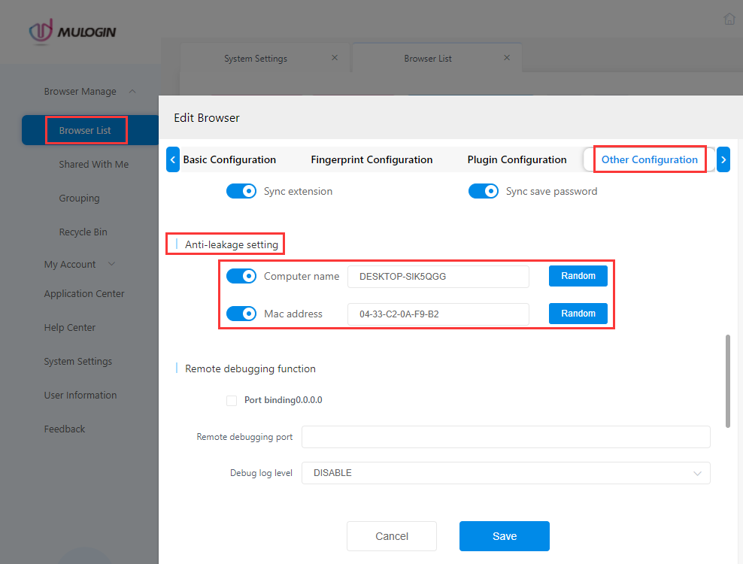Select the Other Configuration tab
Image resolution: width=743 pixels, height=564 pixels.
point(649,159)
